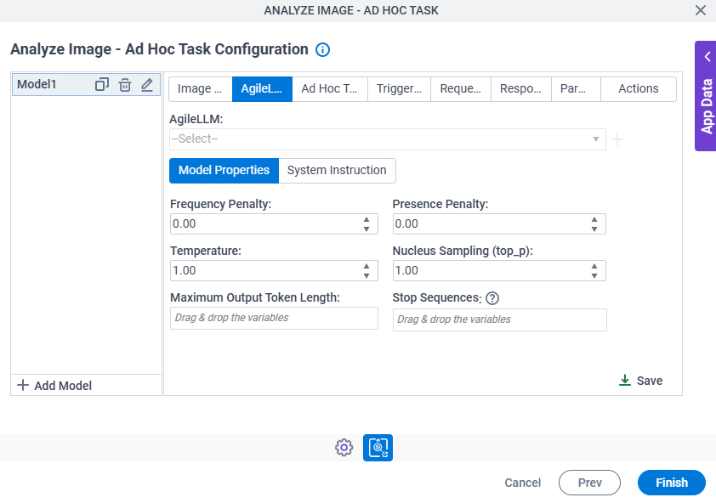Open the Ad Hoc Task tab
This screenshot has width=716, height=503.
[x=330, y=89]
